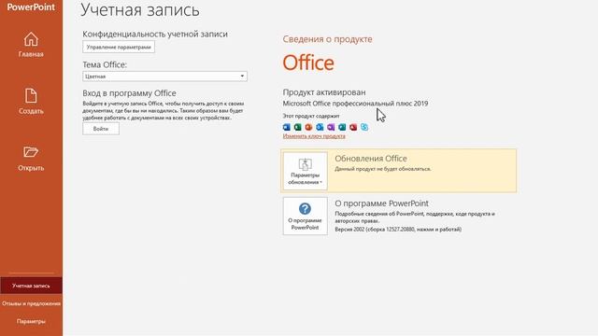This screenshot has width=598, height=336.
Task: Click Конфиденциальность учетной записи heading
Action: pos(155,34)
